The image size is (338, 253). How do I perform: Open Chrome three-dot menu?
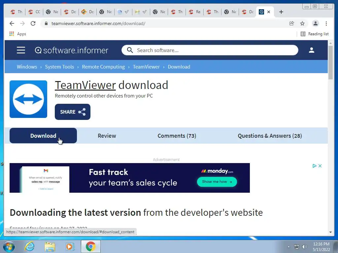click(x=326, y=23)
